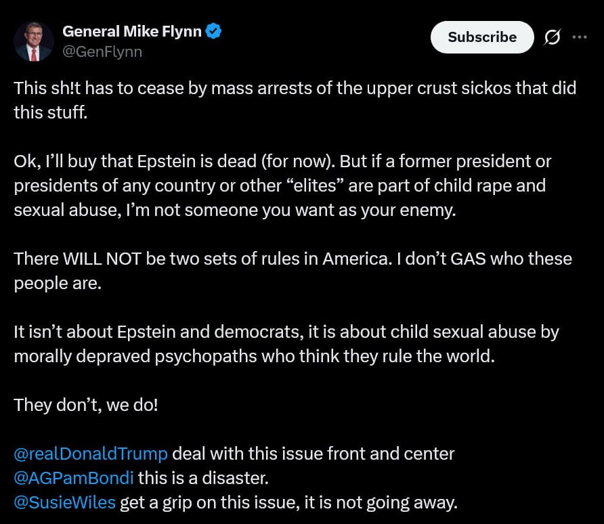Open the @SusieWiles mention
The height and width of the screenshot is (524, 604).
click(x=65, y=502)
